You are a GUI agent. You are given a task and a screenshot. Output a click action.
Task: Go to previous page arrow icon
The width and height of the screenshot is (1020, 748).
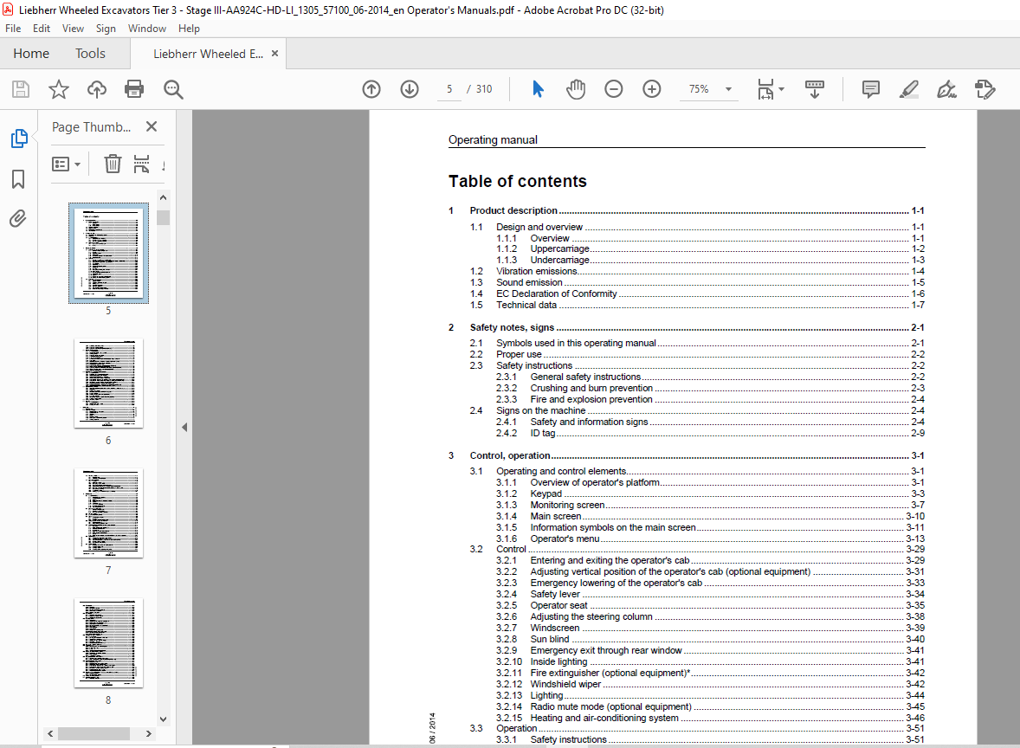click(371, 89)
